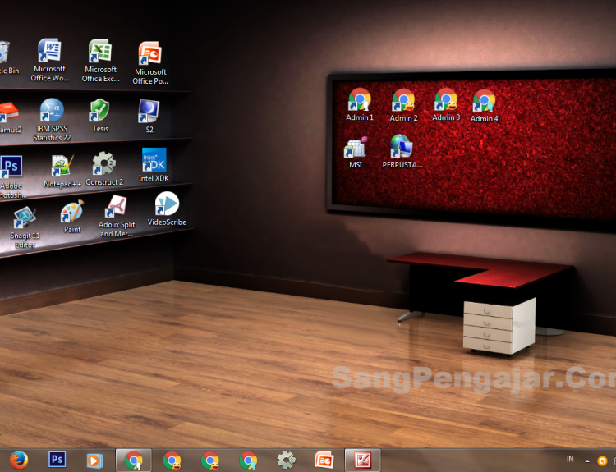The width and height of the screenshot is (616, 472).
Task: Select the Adolix Split and Merge shortcut
Action: pyautogui.click(x=117, y=216)
